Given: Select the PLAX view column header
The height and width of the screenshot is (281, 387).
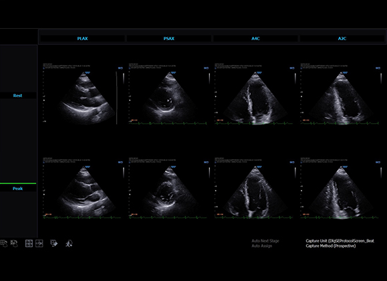Looking at the screenshot, I should [82, 39].
